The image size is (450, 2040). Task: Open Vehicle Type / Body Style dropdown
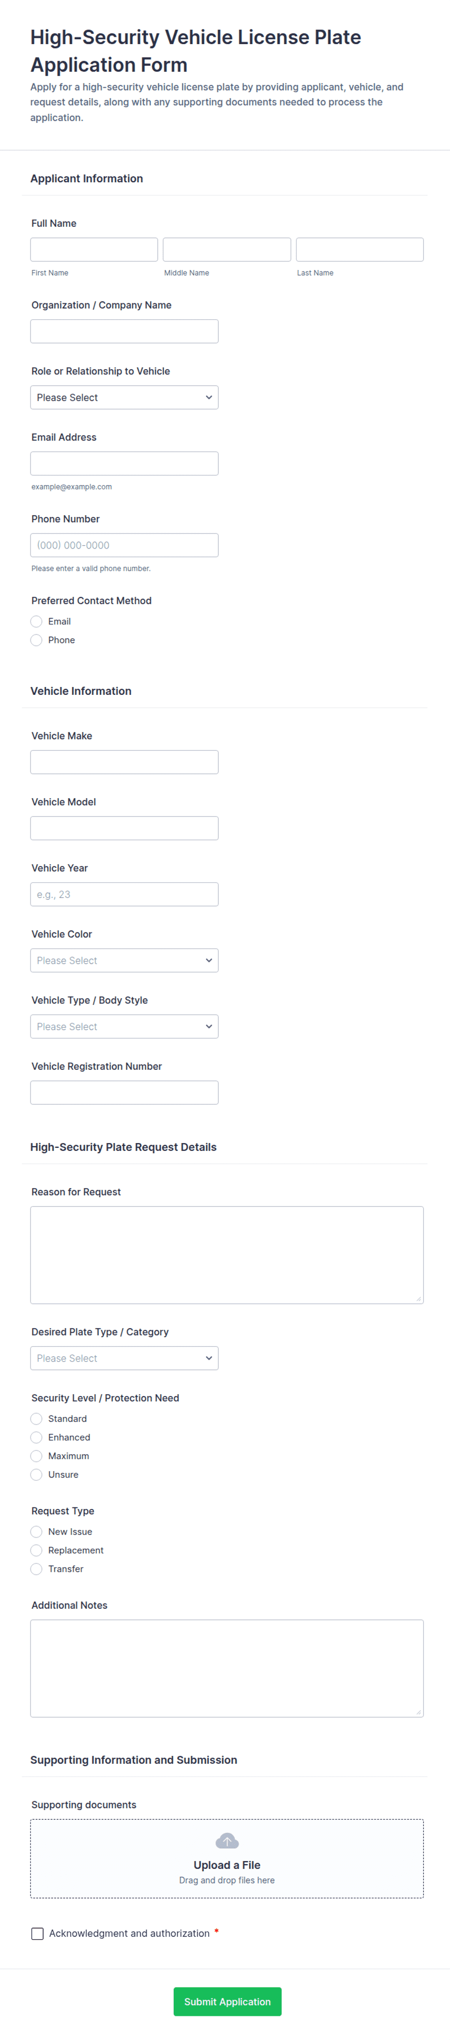coord(124,1026)
